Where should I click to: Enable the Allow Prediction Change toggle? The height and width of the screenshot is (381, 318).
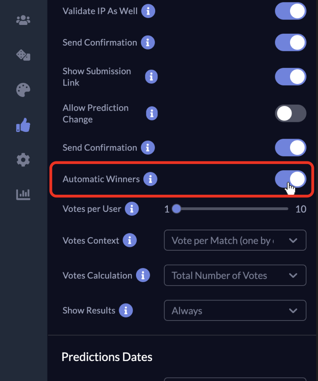tap(290, 113)
